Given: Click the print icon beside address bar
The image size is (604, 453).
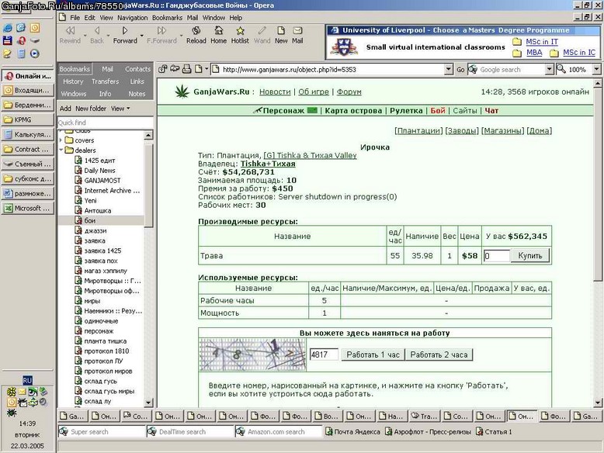Looking at the screenshot, I should tap(187, 69).
